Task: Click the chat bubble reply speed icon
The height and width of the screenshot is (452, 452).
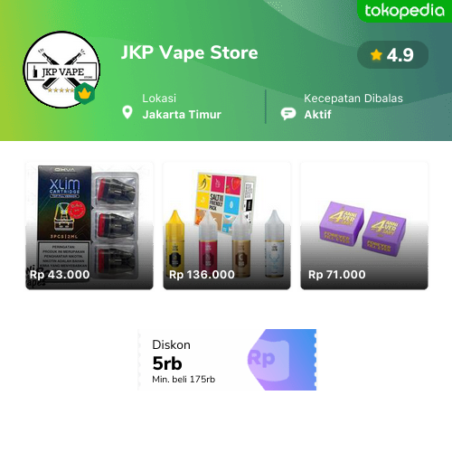Action: coord(288,114)
